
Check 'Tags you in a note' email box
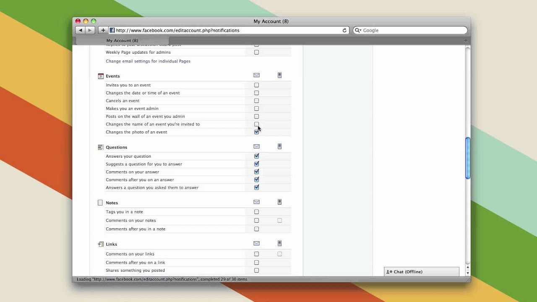tap(256, 212)
